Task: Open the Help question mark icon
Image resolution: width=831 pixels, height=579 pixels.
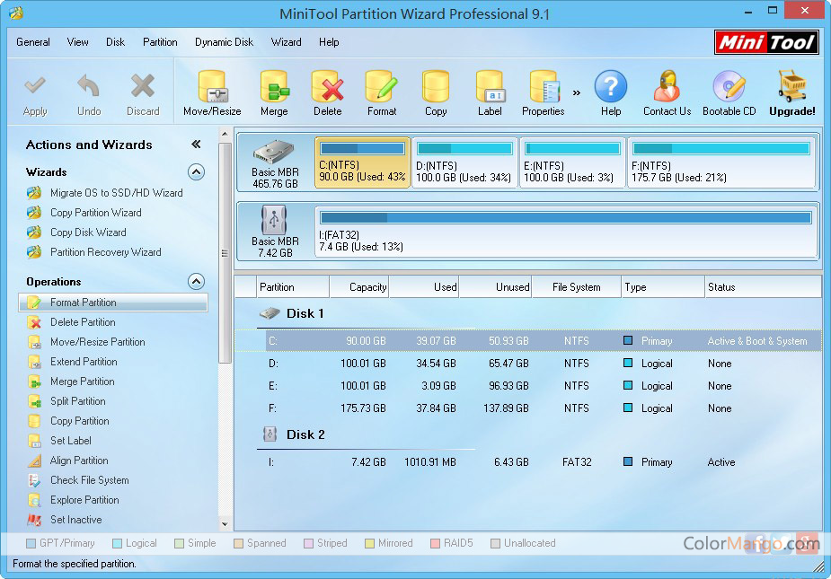Action: pyautogui.click(x=611, y=86)
